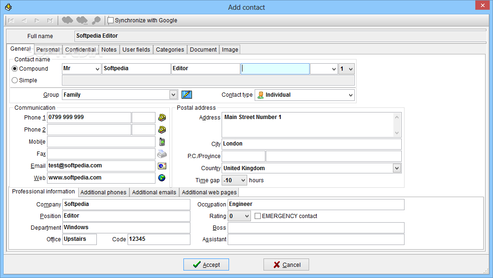The height and width of the screenshot is (278, 493).
Task: Click the Web address field
Action: tap(101, 178)
